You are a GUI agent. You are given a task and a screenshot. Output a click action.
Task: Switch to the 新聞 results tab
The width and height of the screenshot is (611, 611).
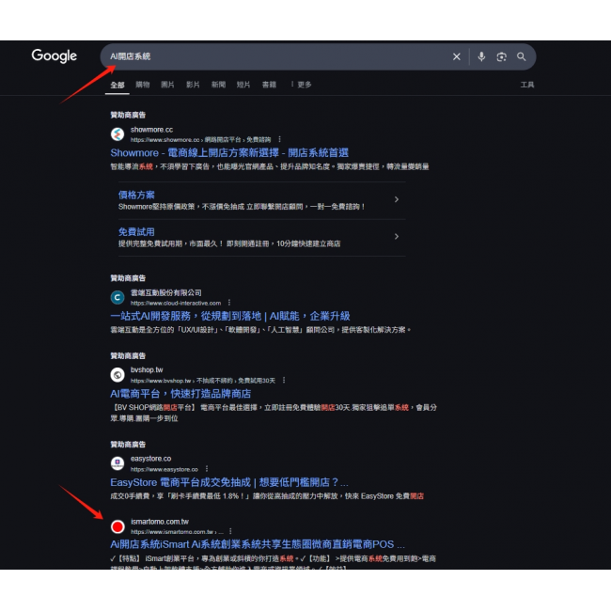pyautogui.click(x=218, y=85)
